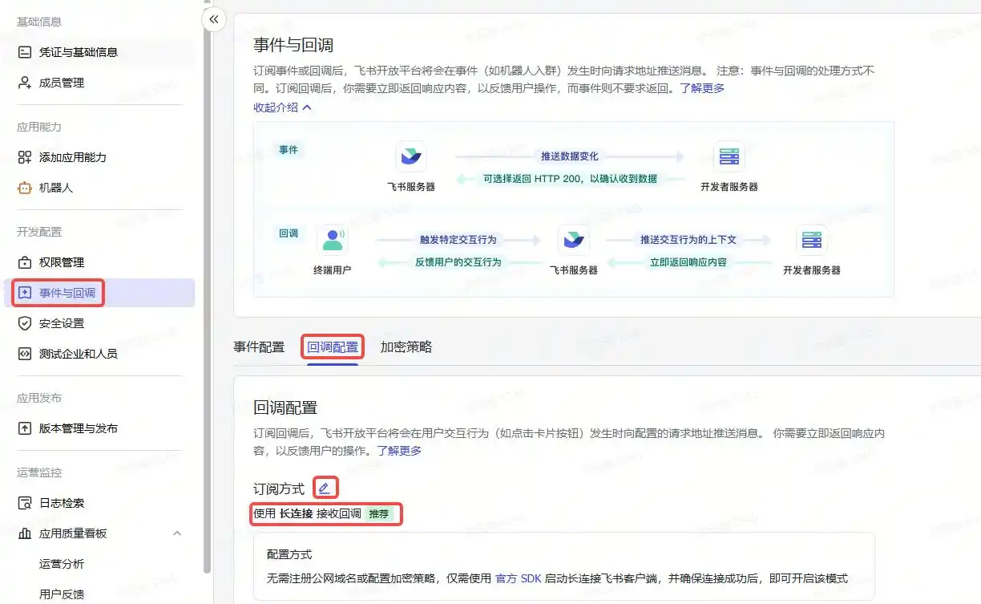Click the 成员管理 person icon
The image size is (981, 604).
[25, 83]
